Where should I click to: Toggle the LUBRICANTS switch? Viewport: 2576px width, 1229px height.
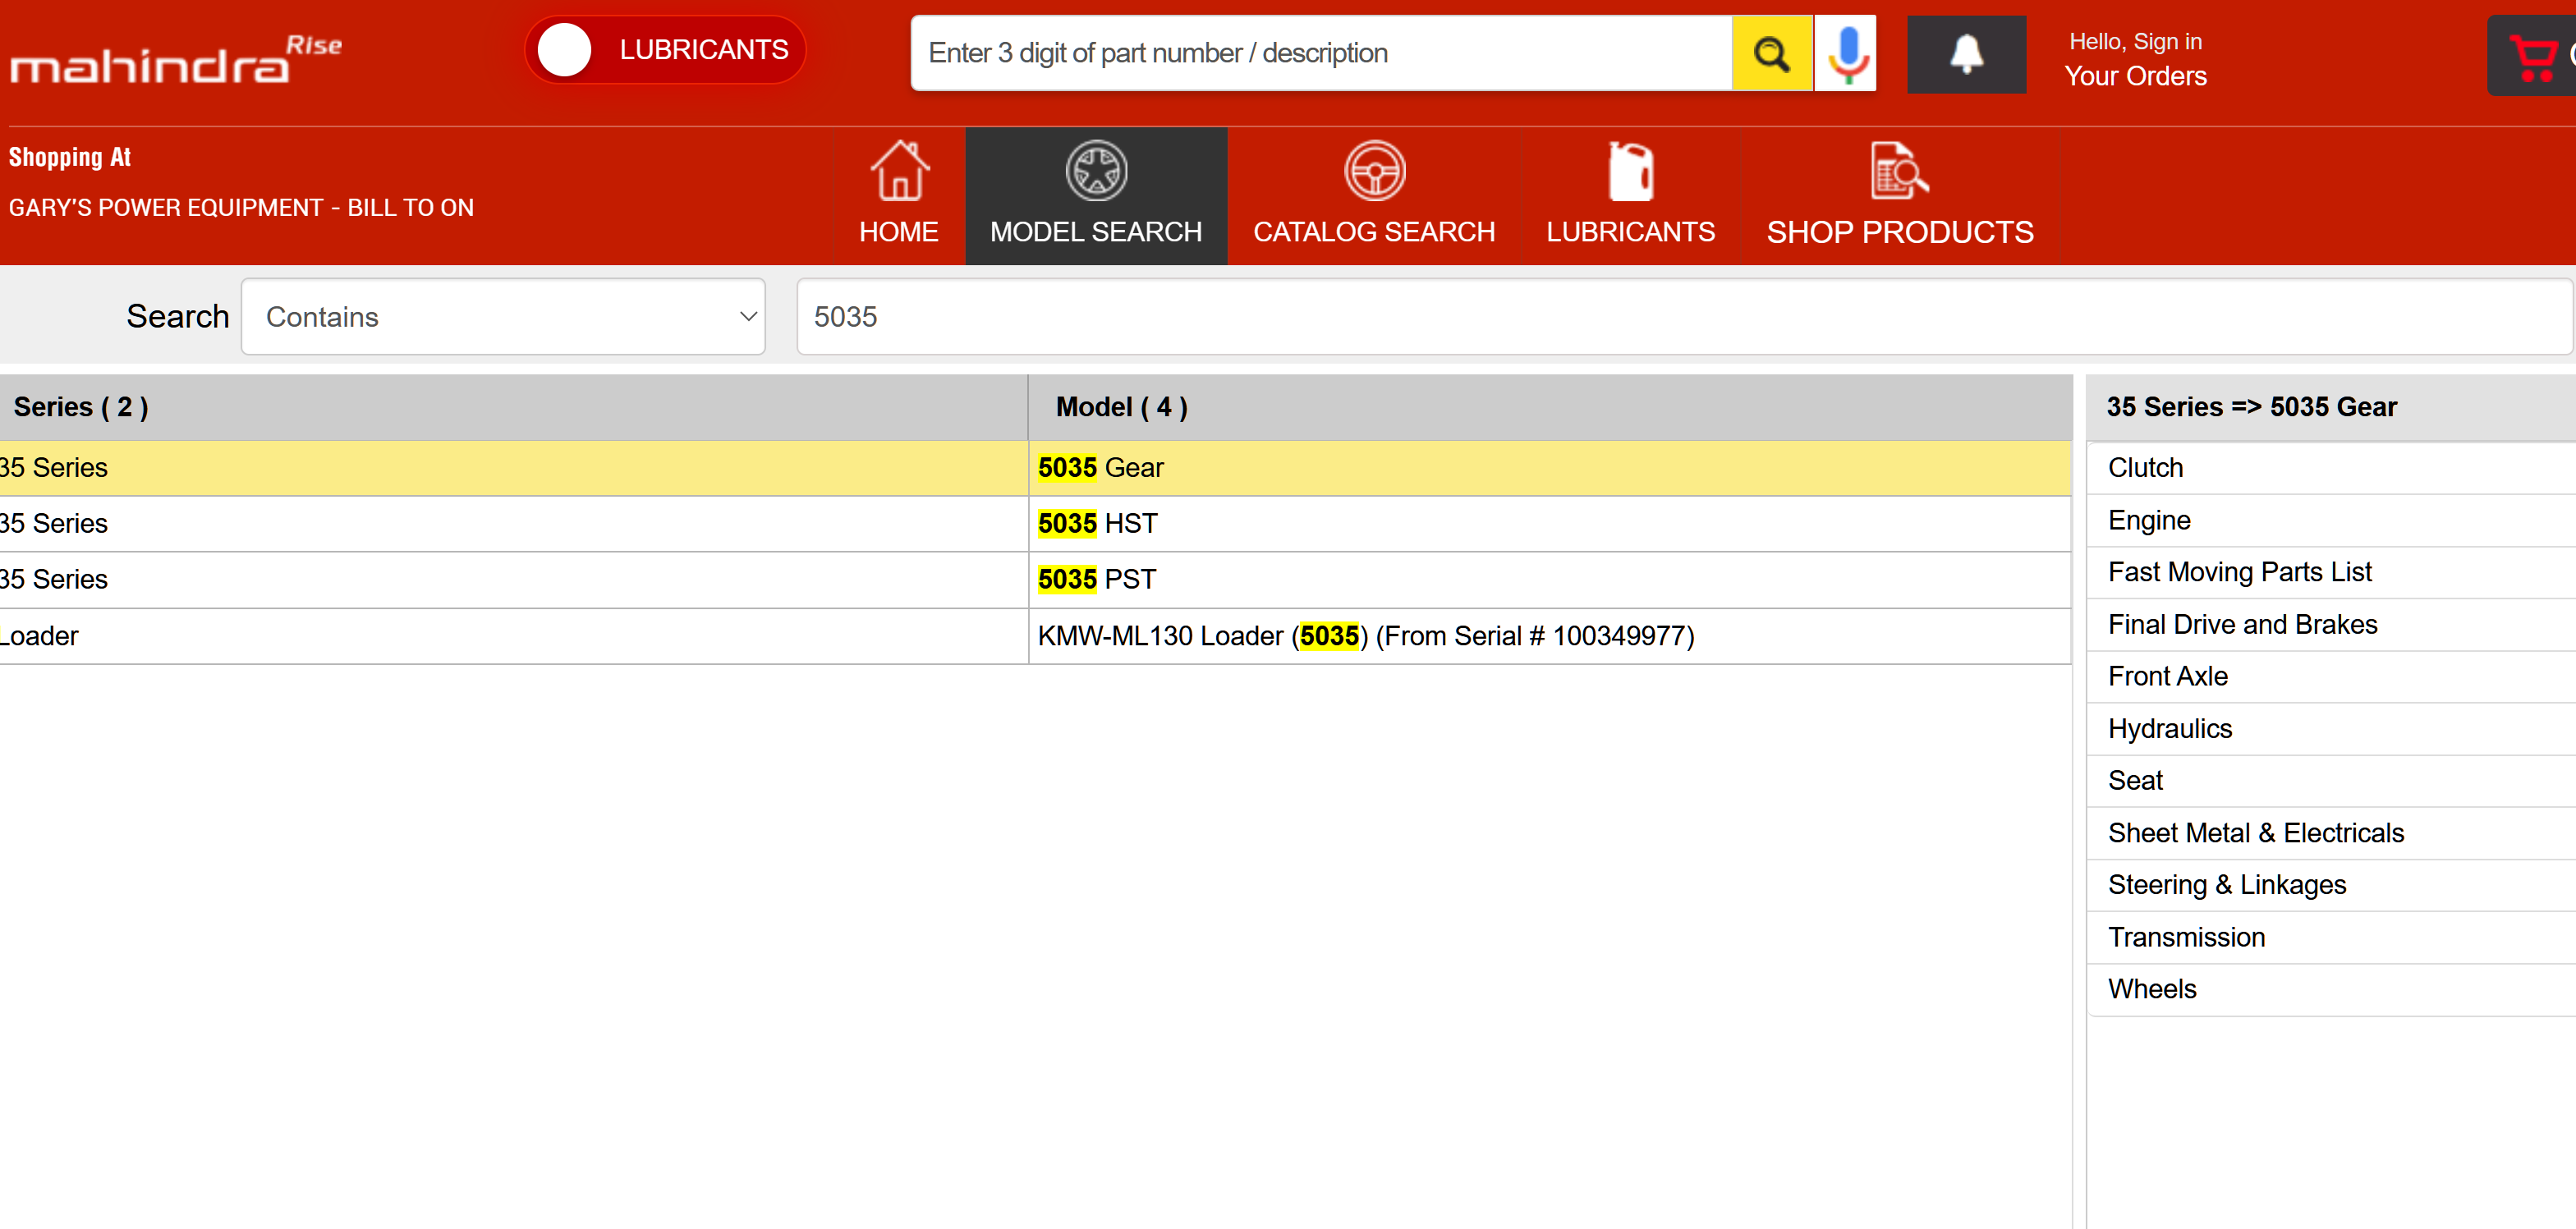coord(665,50)
